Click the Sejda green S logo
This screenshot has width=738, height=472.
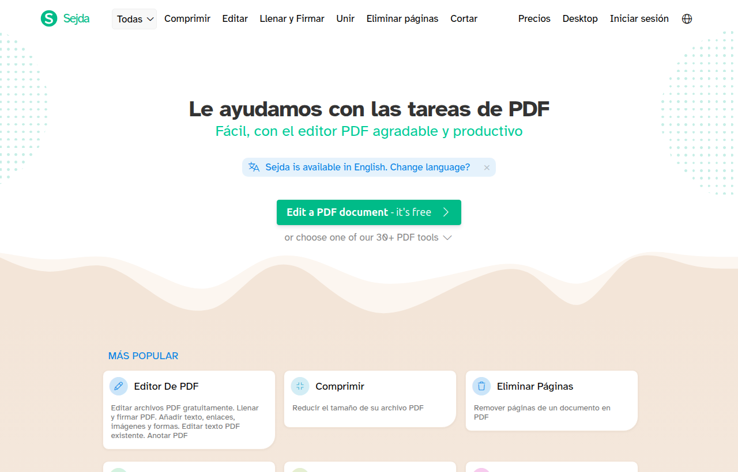(49, 18)
